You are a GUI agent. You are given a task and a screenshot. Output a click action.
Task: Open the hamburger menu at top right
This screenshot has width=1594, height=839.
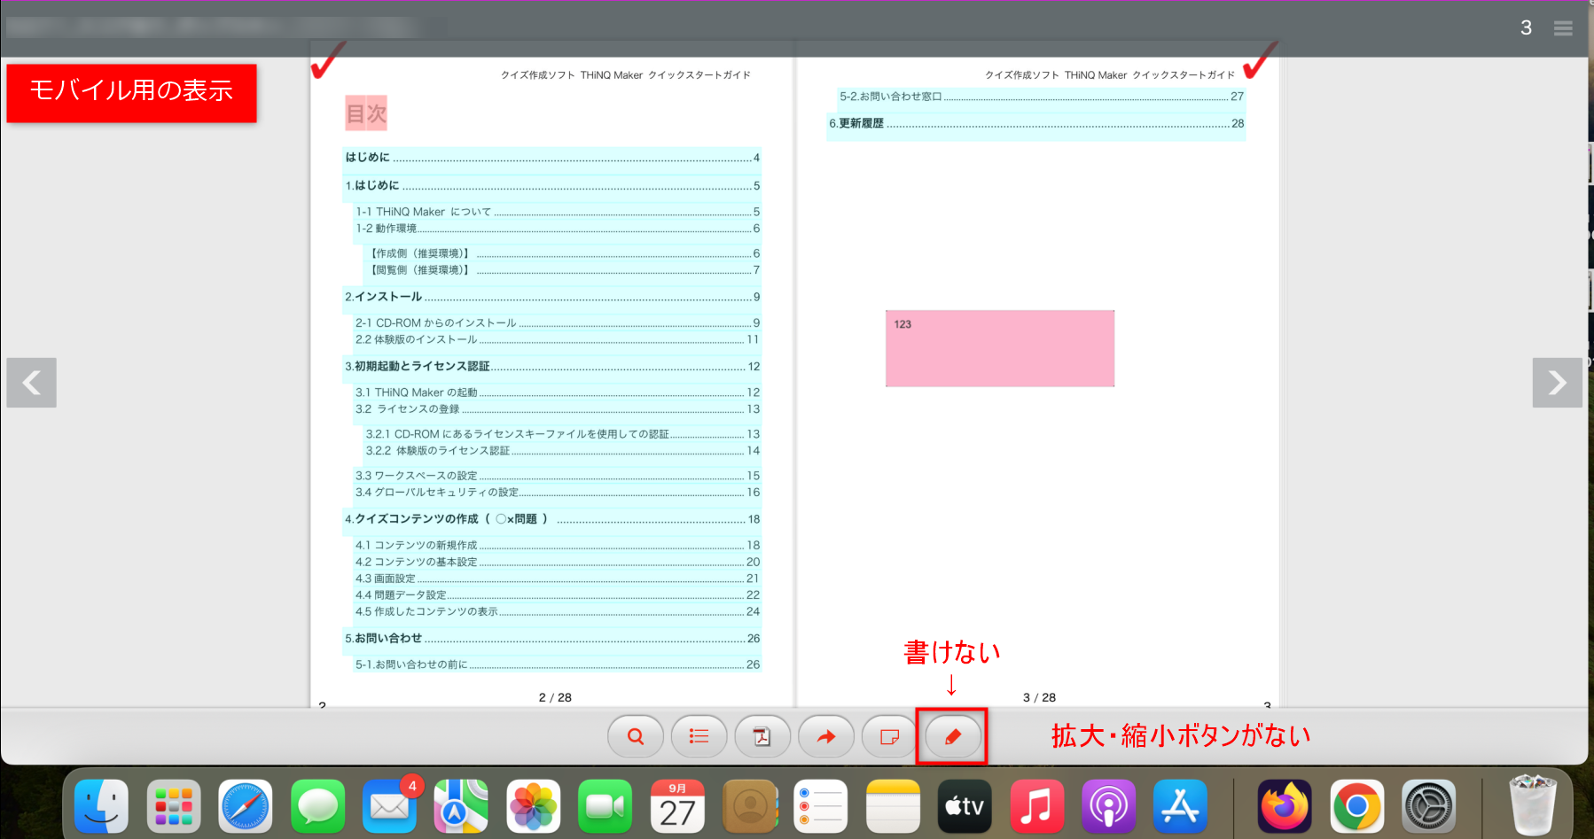[1562, 27]
